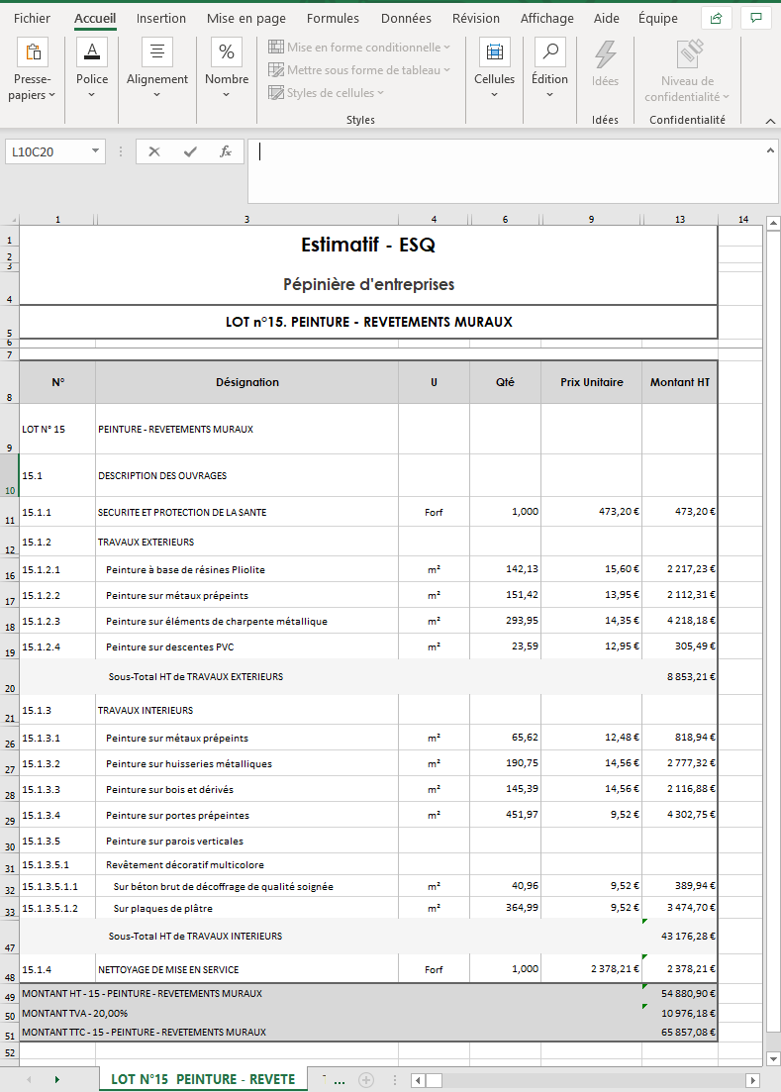781x1092 pixels.
Task: Click the 'Estimatif - ESQ' title cell
Action: [x=368, y=245]
